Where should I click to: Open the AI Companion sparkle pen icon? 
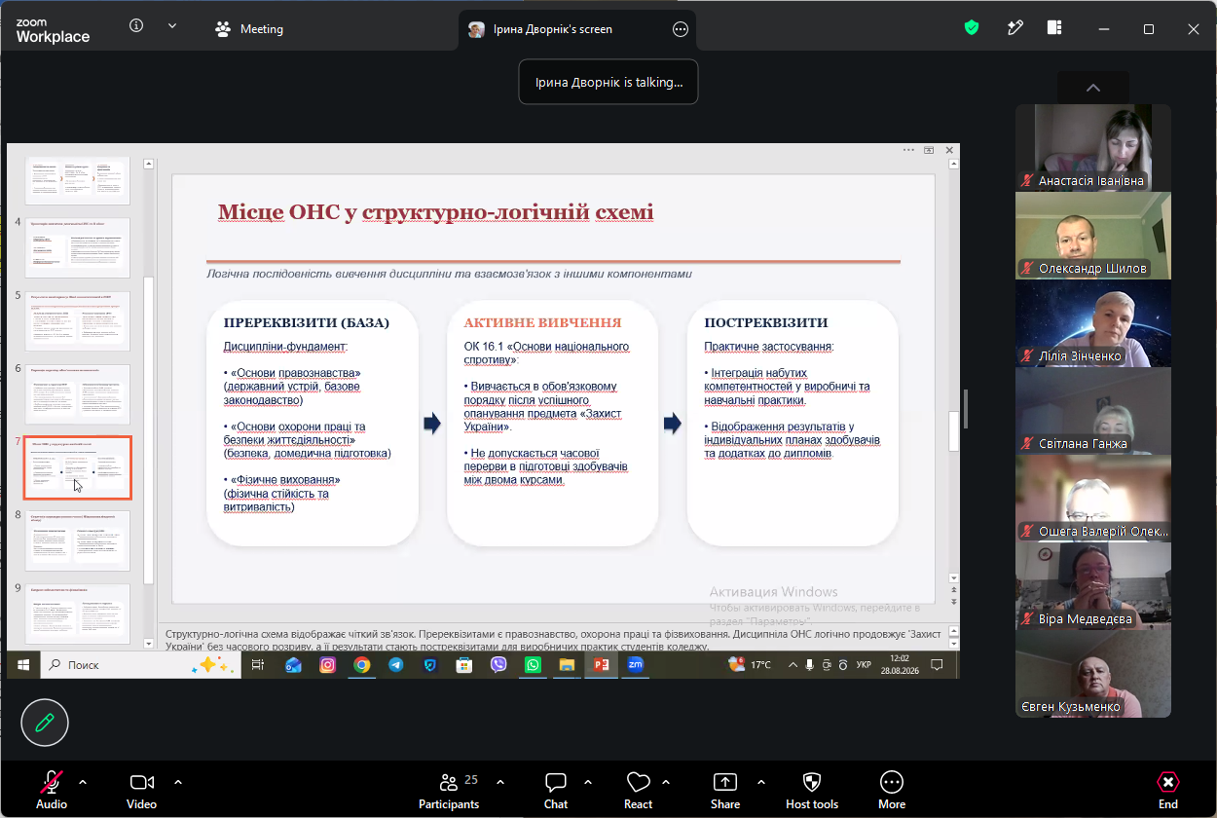[x=1014, y=28]
